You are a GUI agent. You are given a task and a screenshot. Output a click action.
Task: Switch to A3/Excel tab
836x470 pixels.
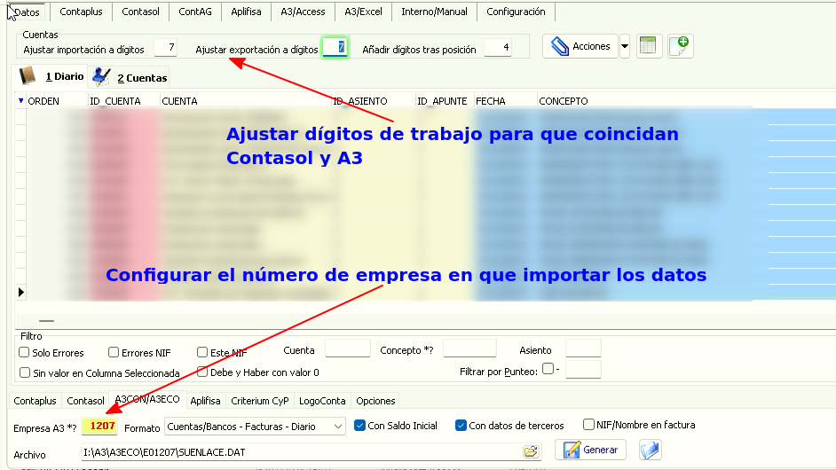(x=363, y=12)
